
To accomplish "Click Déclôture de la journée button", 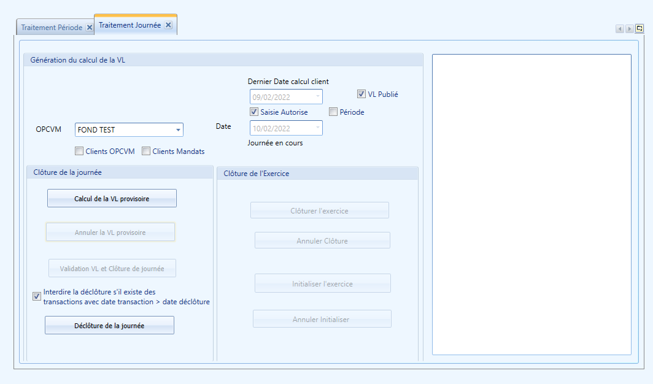I will click(109, 325).
